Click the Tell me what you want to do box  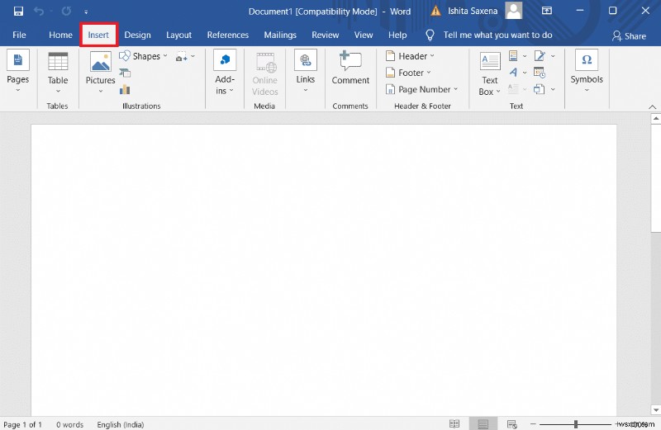[x=489, y=35]
